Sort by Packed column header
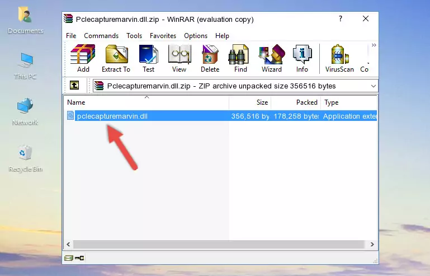This screenshot has width=430, height=276. (296, 102)
